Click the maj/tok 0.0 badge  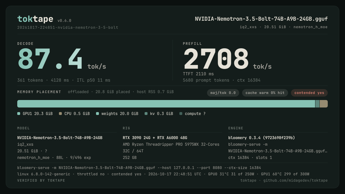point(223,93)
